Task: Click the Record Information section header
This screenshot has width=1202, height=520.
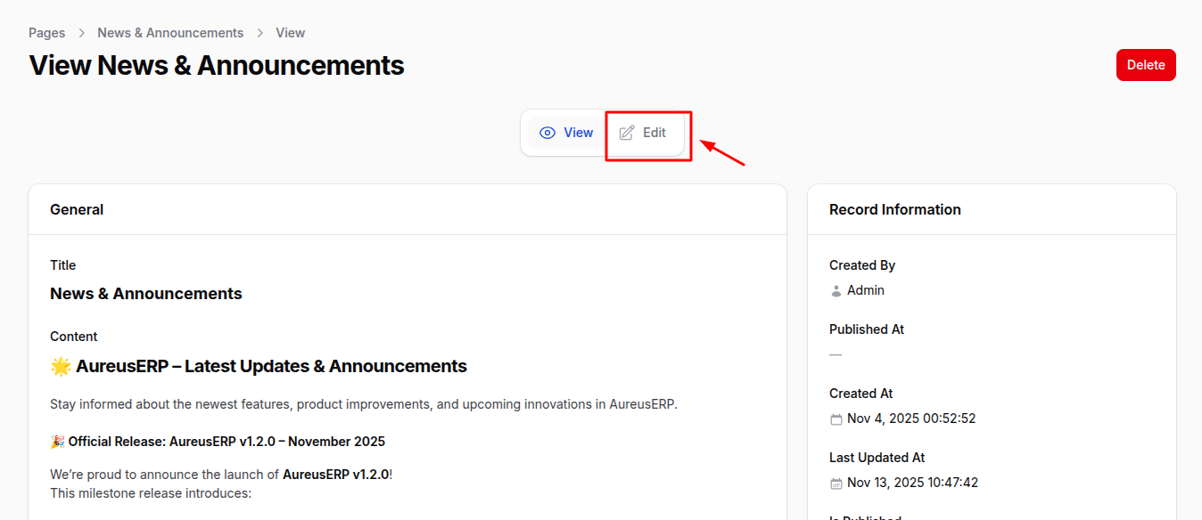Action: tap(894, 209)
